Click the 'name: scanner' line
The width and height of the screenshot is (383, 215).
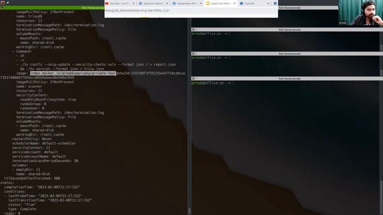[x=29, y=86]
